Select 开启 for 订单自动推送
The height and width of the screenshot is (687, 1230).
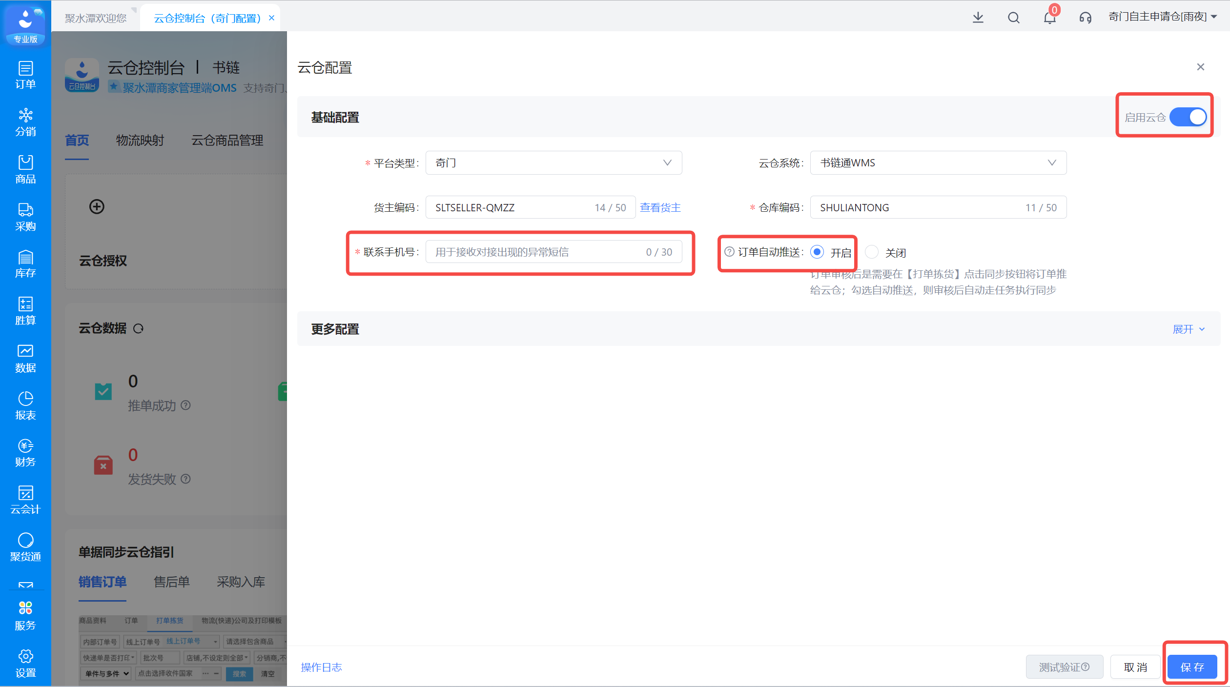point(817,252)
